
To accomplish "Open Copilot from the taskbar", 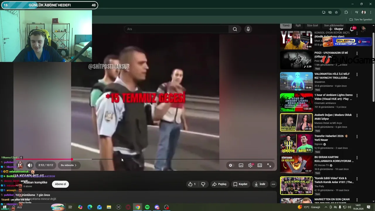I will coord(80,207).
